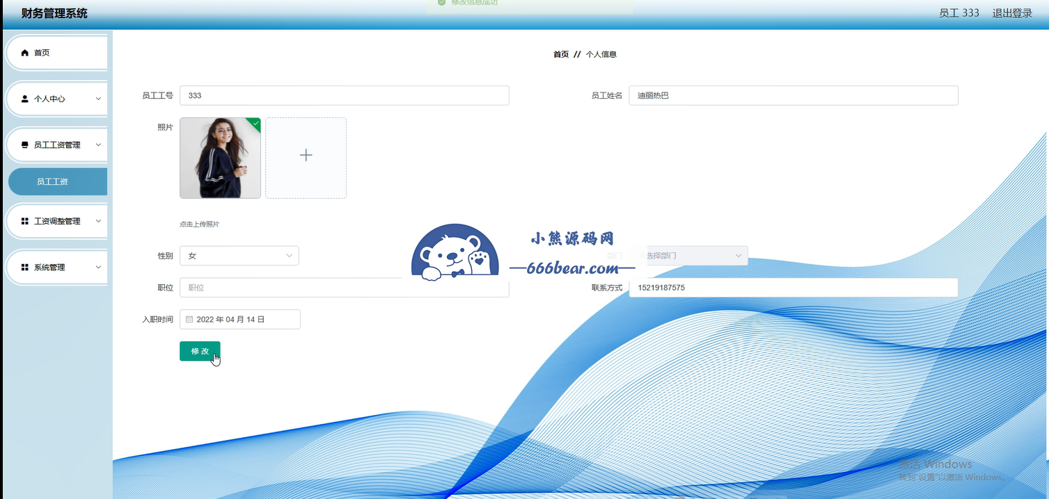The image size is (1049, 499).
Task: Click the 职位 input field
Action: [344, 288]
